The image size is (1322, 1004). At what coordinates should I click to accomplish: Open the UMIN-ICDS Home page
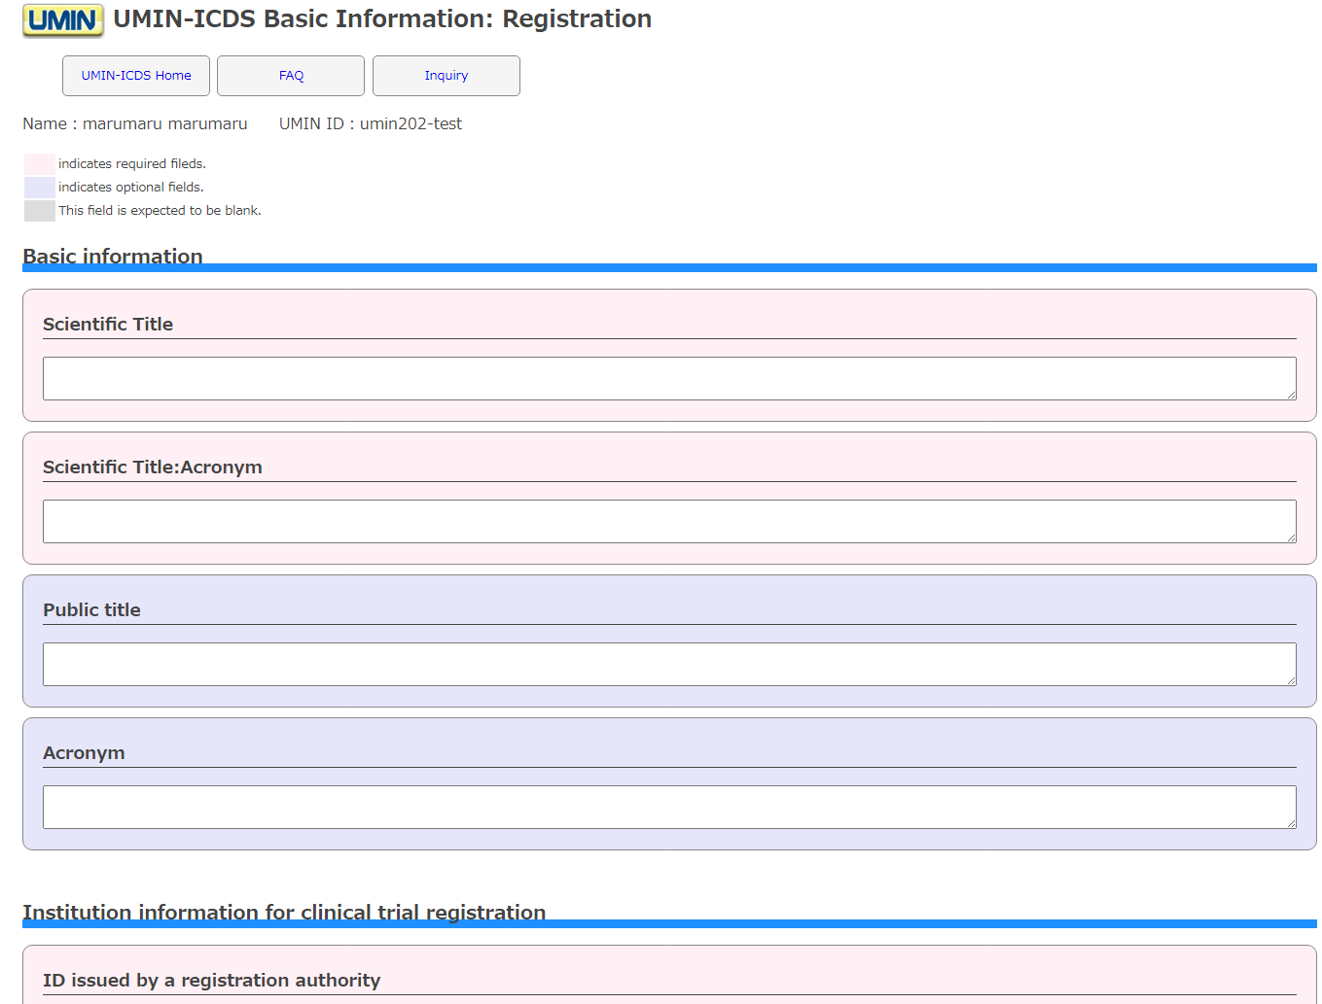(x=136, y=76)
